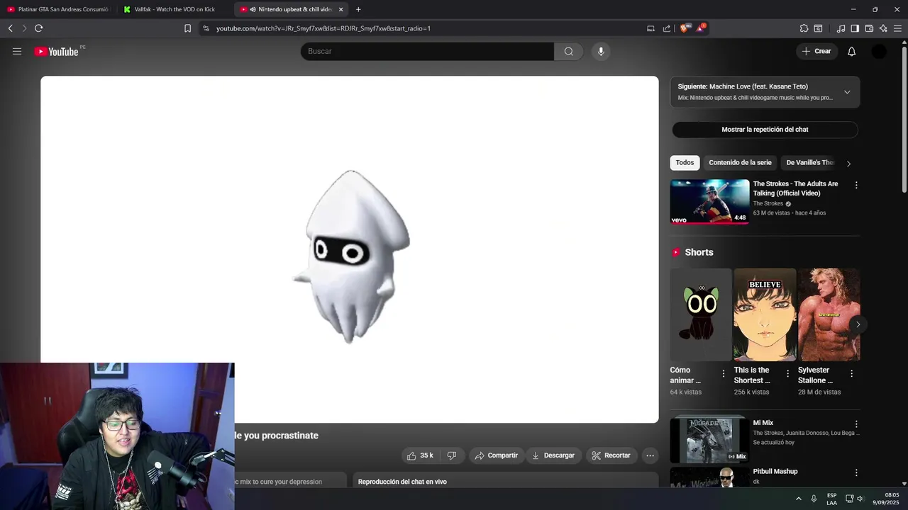This screenshot has width=908, height=510.
Task: Go back in browser history
Action: pyautogui.click(x=11, y=28)
